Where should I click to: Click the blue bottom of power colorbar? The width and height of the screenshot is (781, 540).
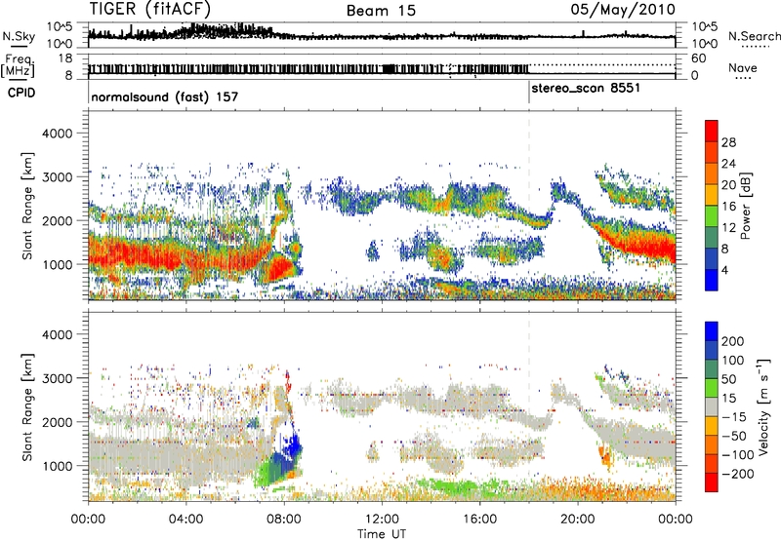(712, 281)
